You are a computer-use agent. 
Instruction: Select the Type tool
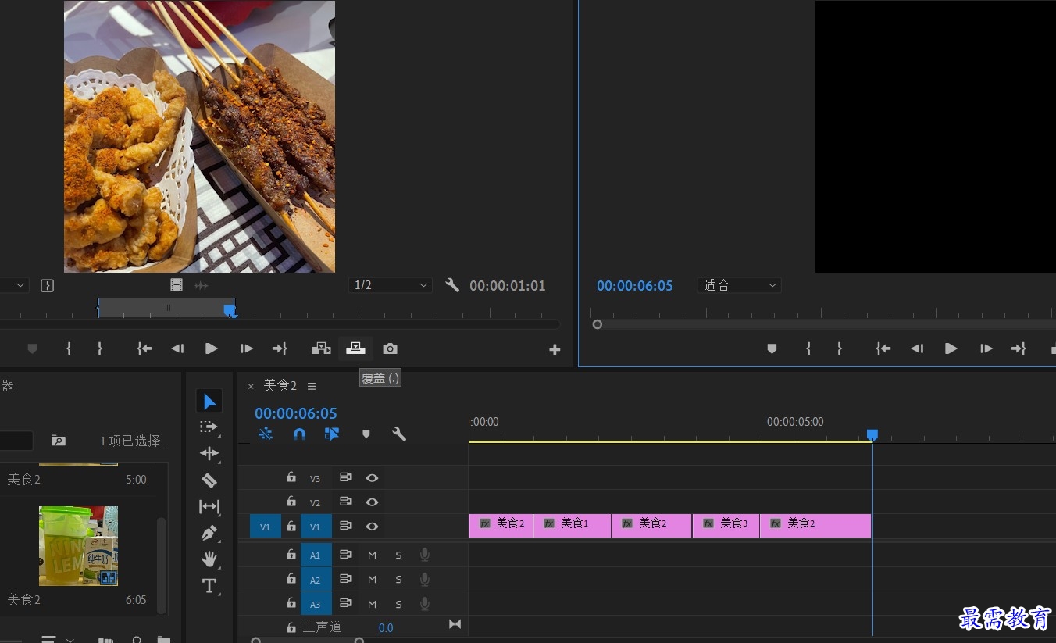click(209, 586)
